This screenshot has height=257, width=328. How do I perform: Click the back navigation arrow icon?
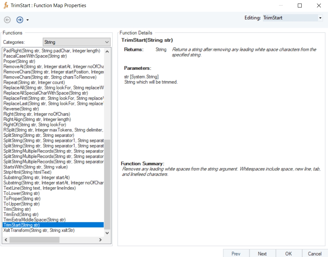tap(7, 20)
